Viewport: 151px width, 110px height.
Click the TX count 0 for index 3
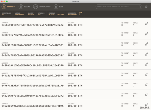point(122,45)
